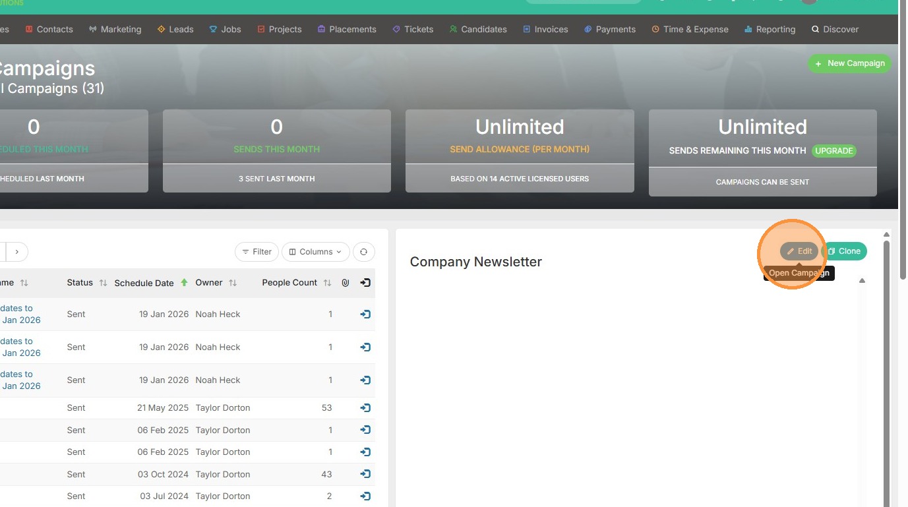This screenshot has height=507, width=908.
Task: Toggle the Schedule Date sort arrow
Action: point(185,283)
